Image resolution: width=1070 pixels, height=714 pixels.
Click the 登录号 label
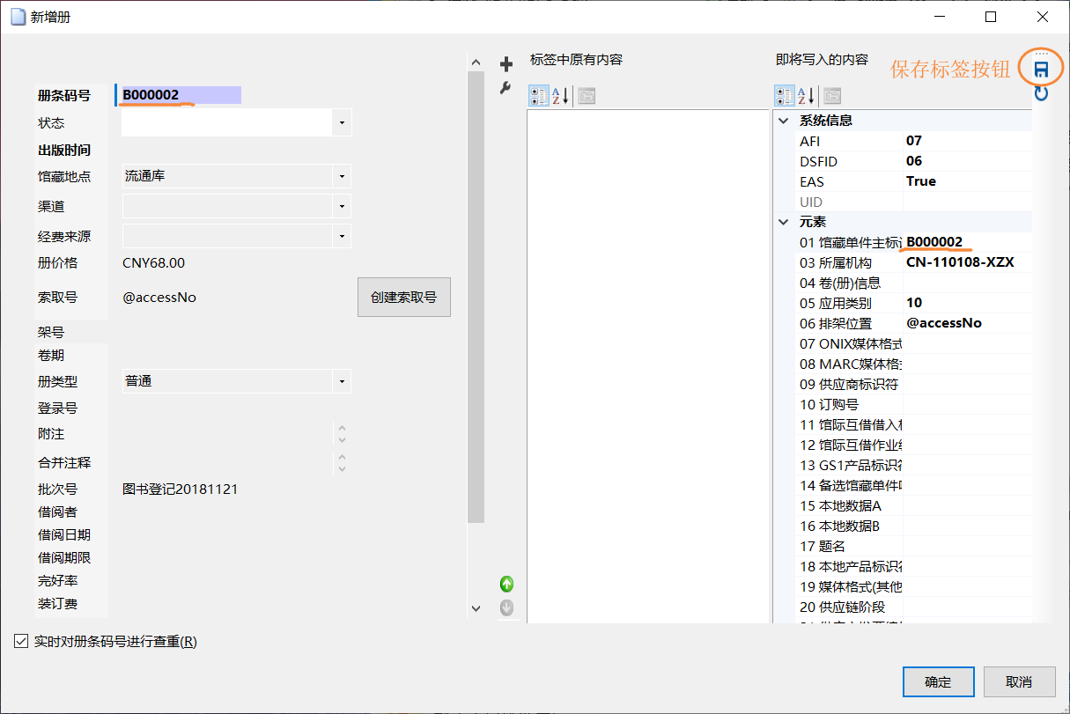point(57,409)
